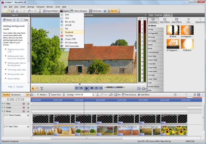Select the 50 Blinds transition thumbnail
The width and height of the screenshot is (206, 144).
tap(187, 44)
